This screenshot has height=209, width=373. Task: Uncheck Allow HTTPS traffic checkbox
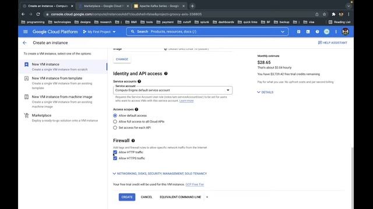point(115,158)
